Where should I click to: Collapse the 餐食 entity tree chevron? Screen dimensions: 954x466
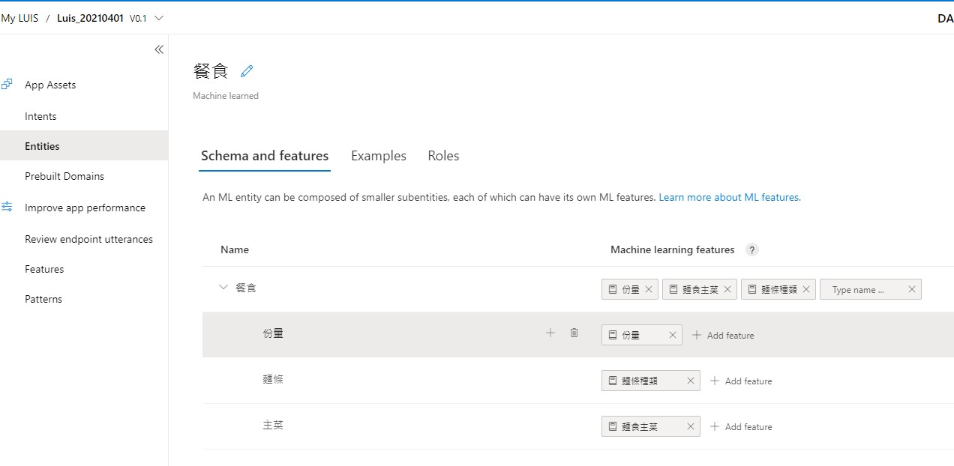tap(223, 287)
